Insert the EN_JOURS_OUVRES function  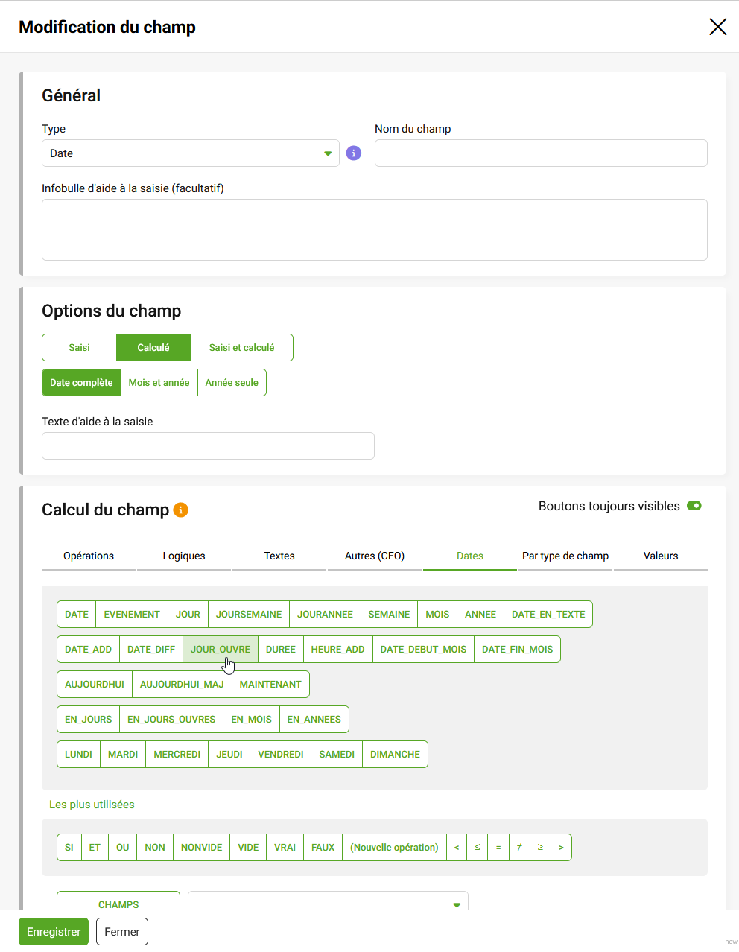[x=171, y=720]
